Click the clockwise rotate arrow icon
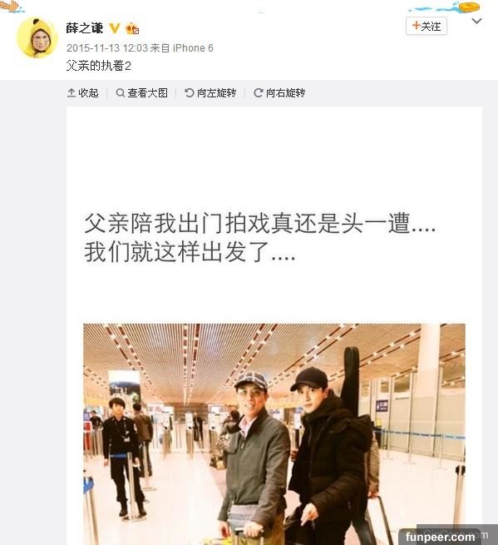 pos(258,93)
